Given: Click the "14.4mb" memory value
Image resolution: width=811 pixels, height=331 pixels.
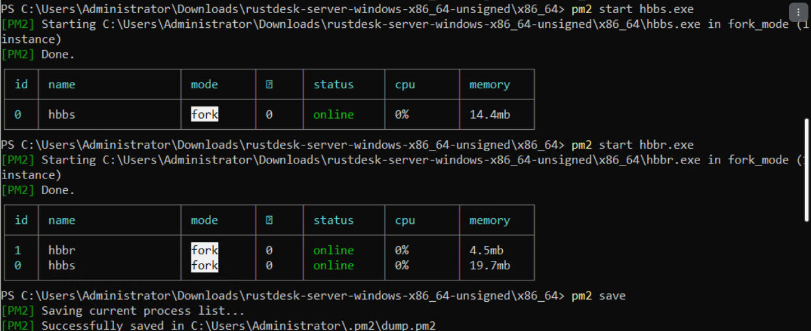Looking at the screenshot, I should (x=490, y=114).
